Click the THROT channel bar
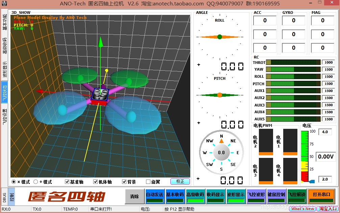This screenshot has width=340, height=213. (x=293, y=62)
